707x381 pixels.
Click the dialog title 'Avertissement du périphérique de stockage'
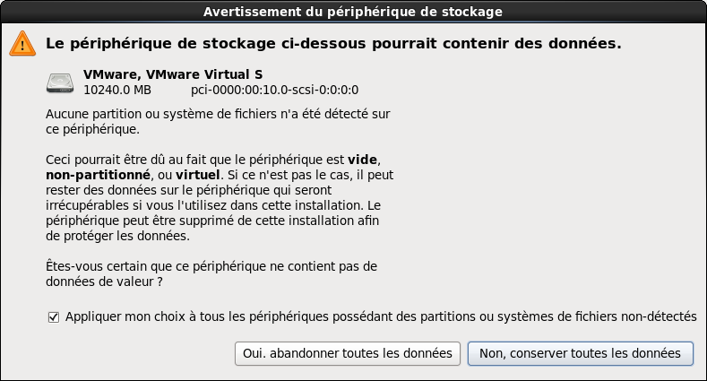(352, 12)
